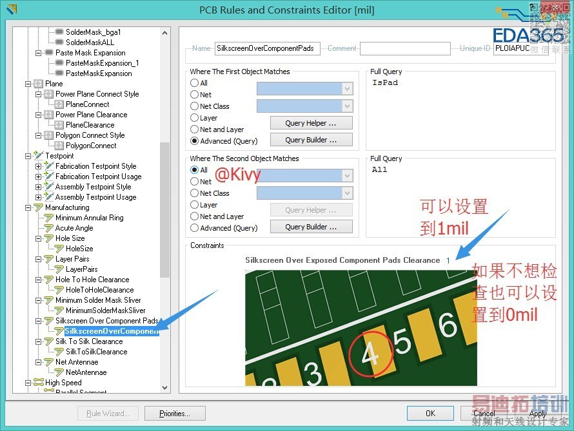
Task: Click the Plane category icon in tree
Action: pos(39,84)
